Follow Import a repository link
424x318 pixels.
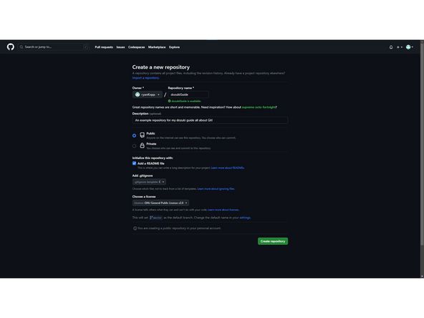point(145,78)
